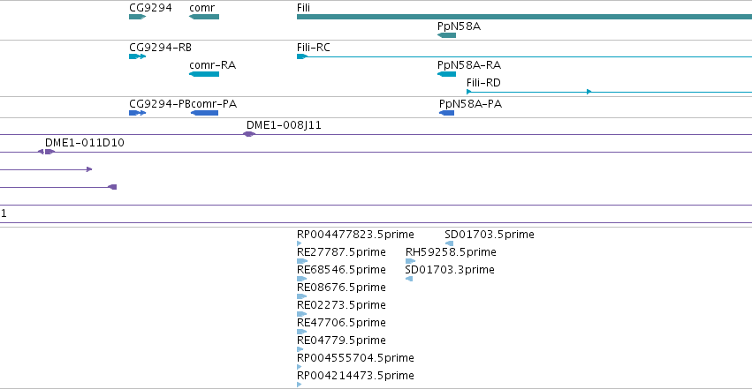Click the DME1-008J11 marker on purple line
Viewport: 752px width, 389px height.
pyautogui.click(x=248, y=134)
